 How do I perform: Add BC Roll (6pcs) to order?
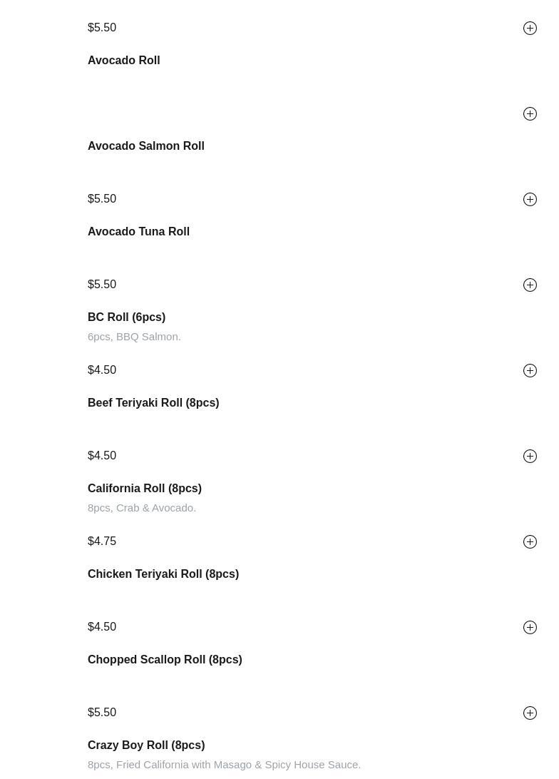point(530,370)
